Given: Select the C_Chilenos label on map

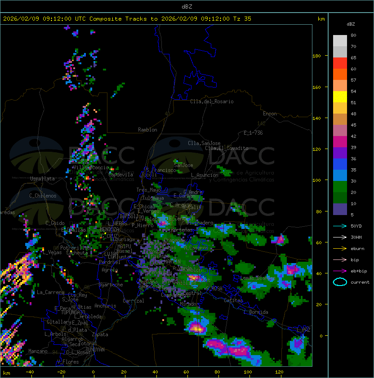Looking at the screenshot, I should 43,196.
